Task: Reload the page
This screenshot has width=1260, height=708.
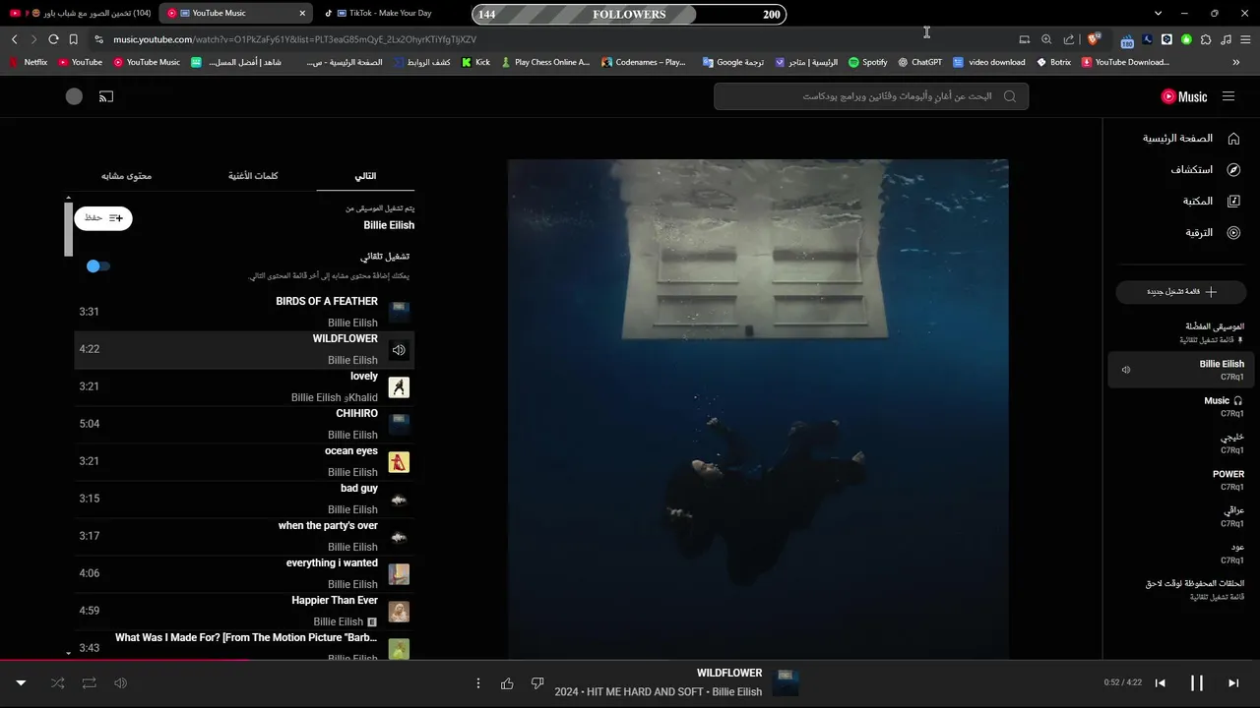Action: [53, 39]
